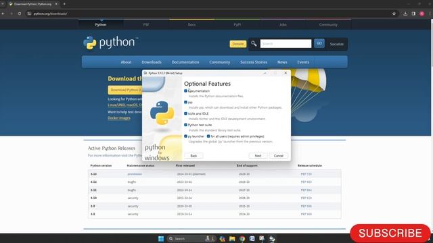433x243 pixels.
Task: Click Cancel in the Python Setup dialog
Action: (x=278, y=156)
